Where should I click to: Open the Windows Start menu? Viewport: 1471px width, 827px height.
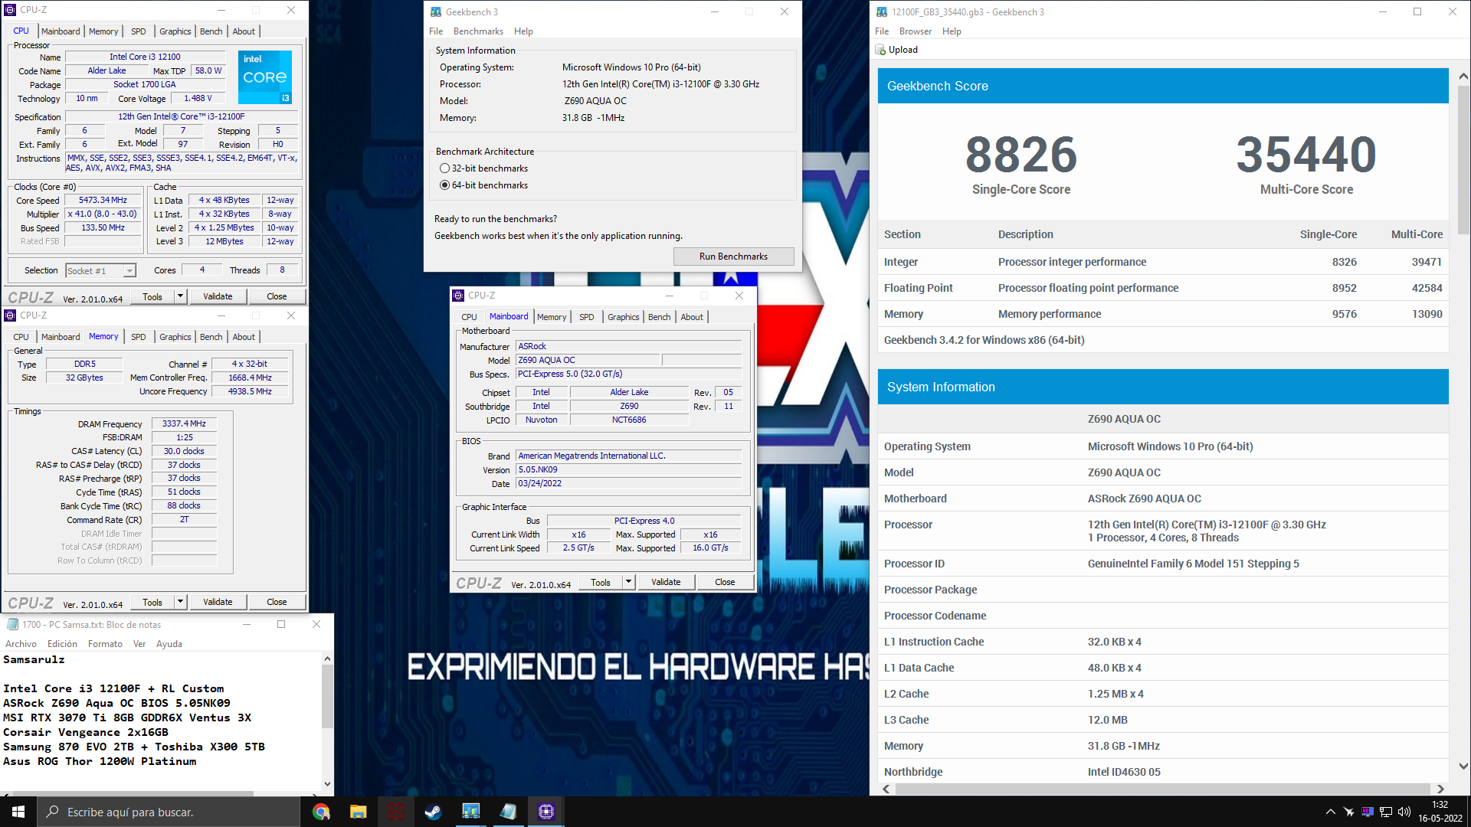[18, 812]
